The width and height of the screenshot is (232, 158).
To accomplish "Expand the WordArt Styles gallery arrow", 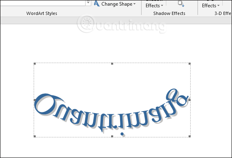I will click(x=88, y=3).
